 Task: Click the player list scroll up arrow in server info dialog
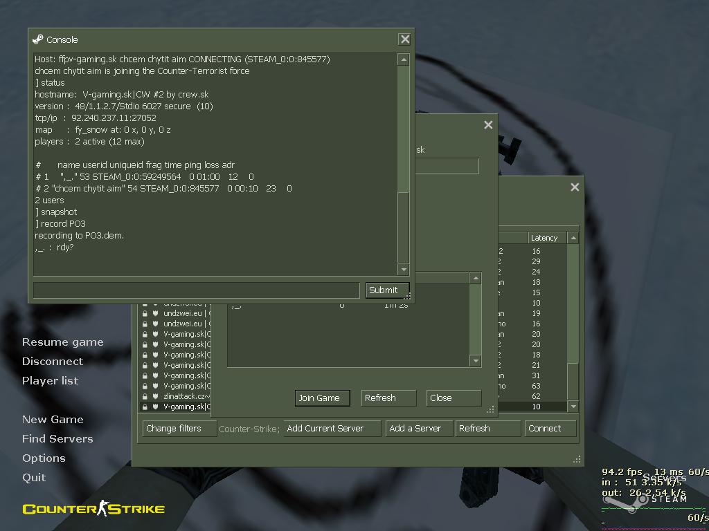coord(475,278)
